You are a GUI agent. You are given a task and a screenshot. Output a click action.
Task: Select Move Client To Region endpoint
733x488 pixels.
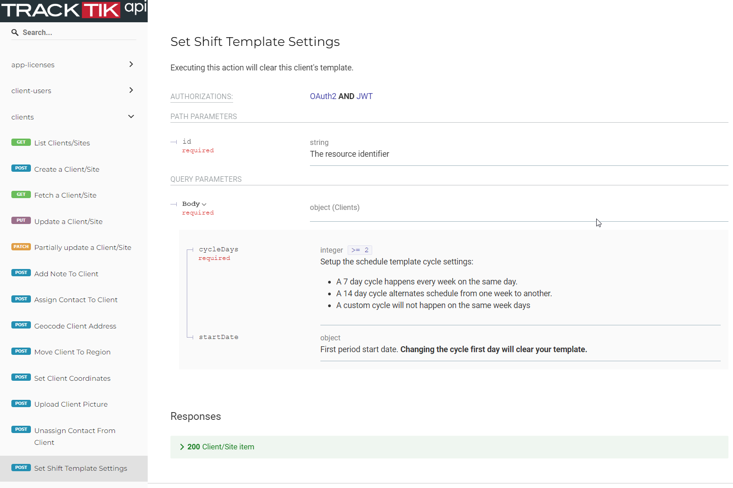[x=72, y=352]
